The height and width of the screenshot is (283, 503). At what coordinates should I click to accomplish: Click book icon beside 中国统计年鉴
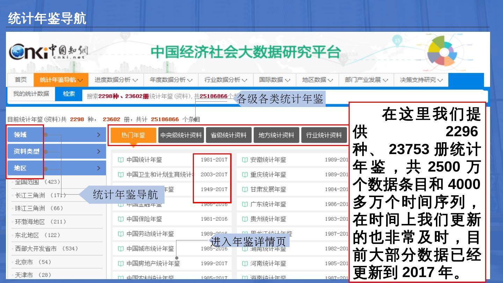(x=121, y=160)
